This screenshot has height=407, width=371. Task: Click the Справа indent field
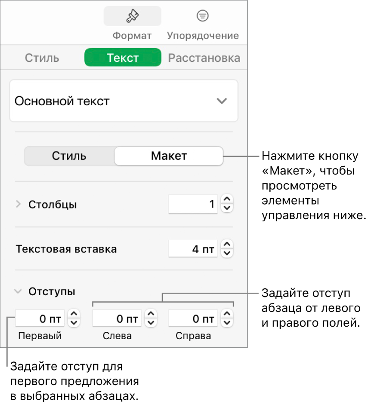point(193,319)
